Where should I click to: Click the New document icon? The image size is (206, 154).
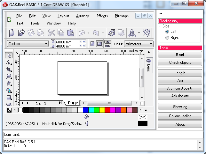coord(12,33)
